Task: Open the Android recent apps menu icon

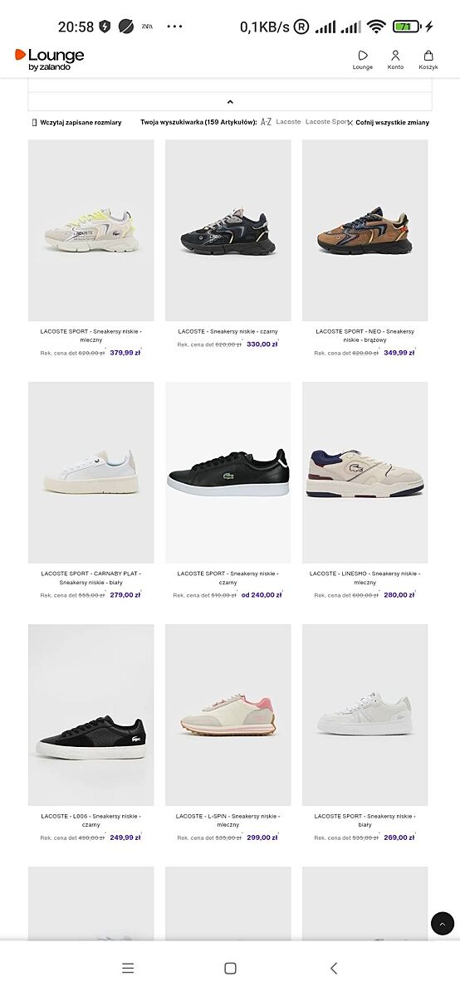Action: point(128,968)
